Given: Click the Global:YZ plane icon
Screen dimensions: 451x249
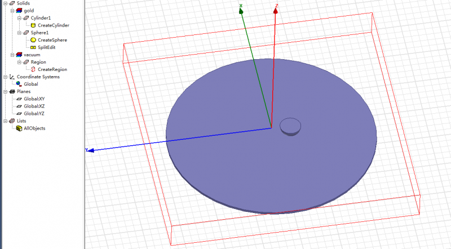Looking at the screenshot, I should pos(19,114).
